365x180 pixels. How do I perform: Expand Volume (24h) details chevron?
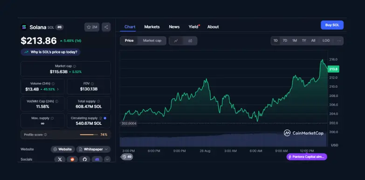point(58,89)
